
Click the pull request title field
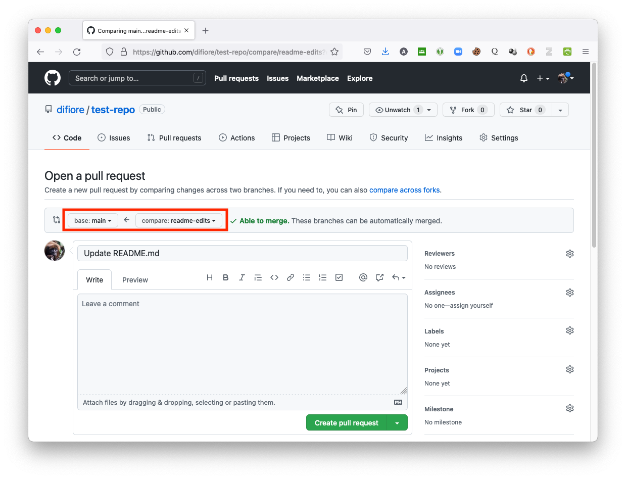[242, 253]
